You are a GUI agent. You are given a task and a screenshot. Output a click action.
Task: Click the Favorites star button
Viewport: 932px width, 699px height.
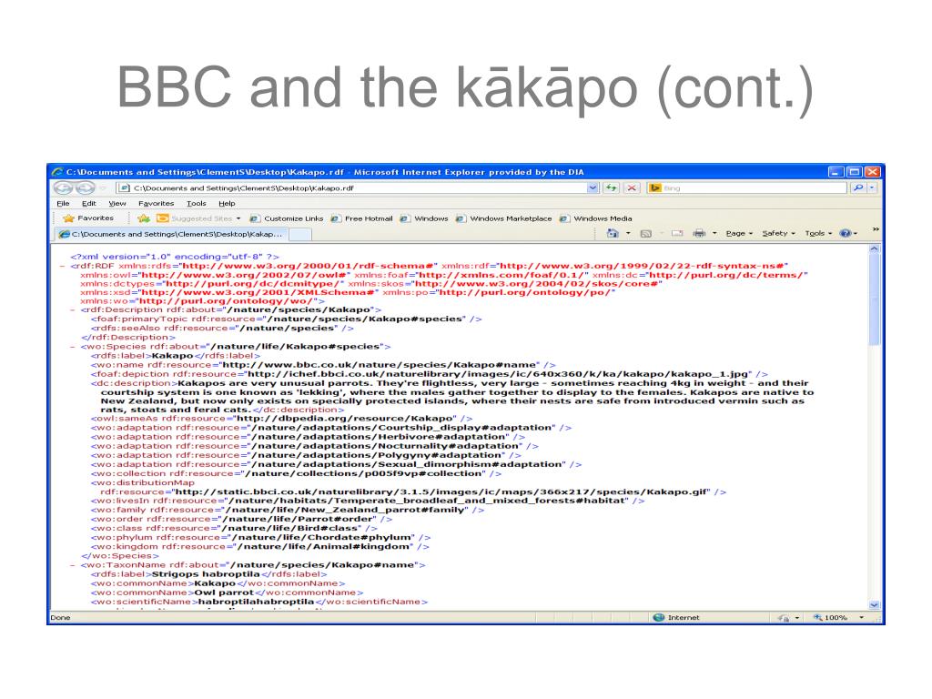click(x=88, y=218)
